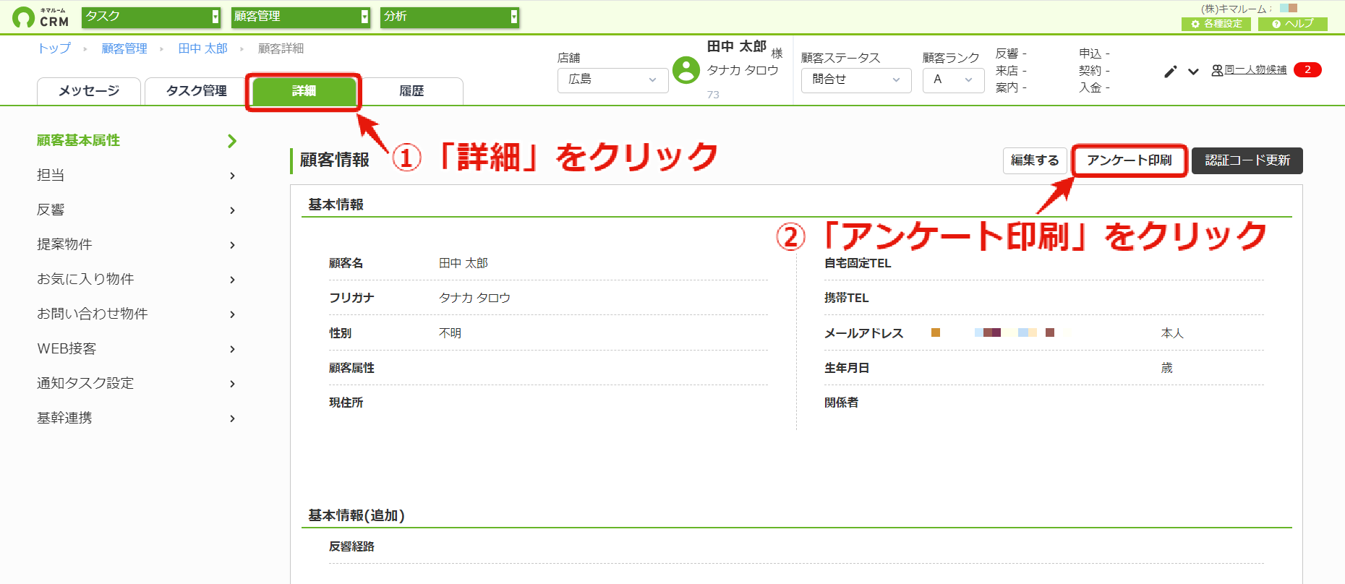Click the pencil edit icon in header
1345x584 pixels.
(1171, 71)
